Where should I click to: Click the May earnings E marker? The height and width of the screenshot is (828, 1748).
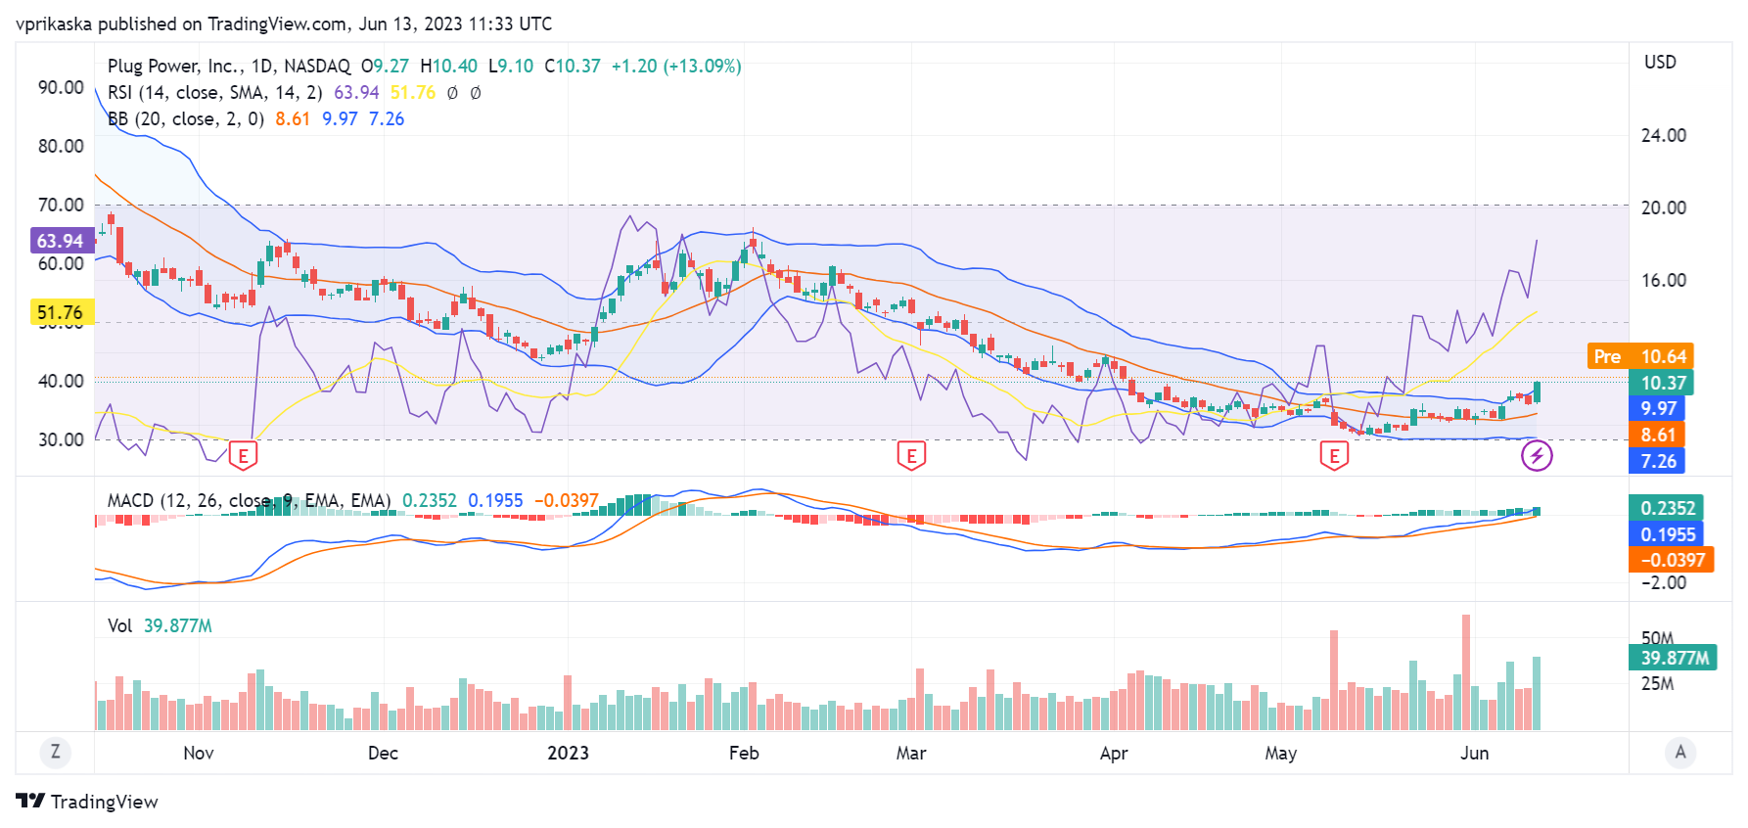pos(1334,455)
